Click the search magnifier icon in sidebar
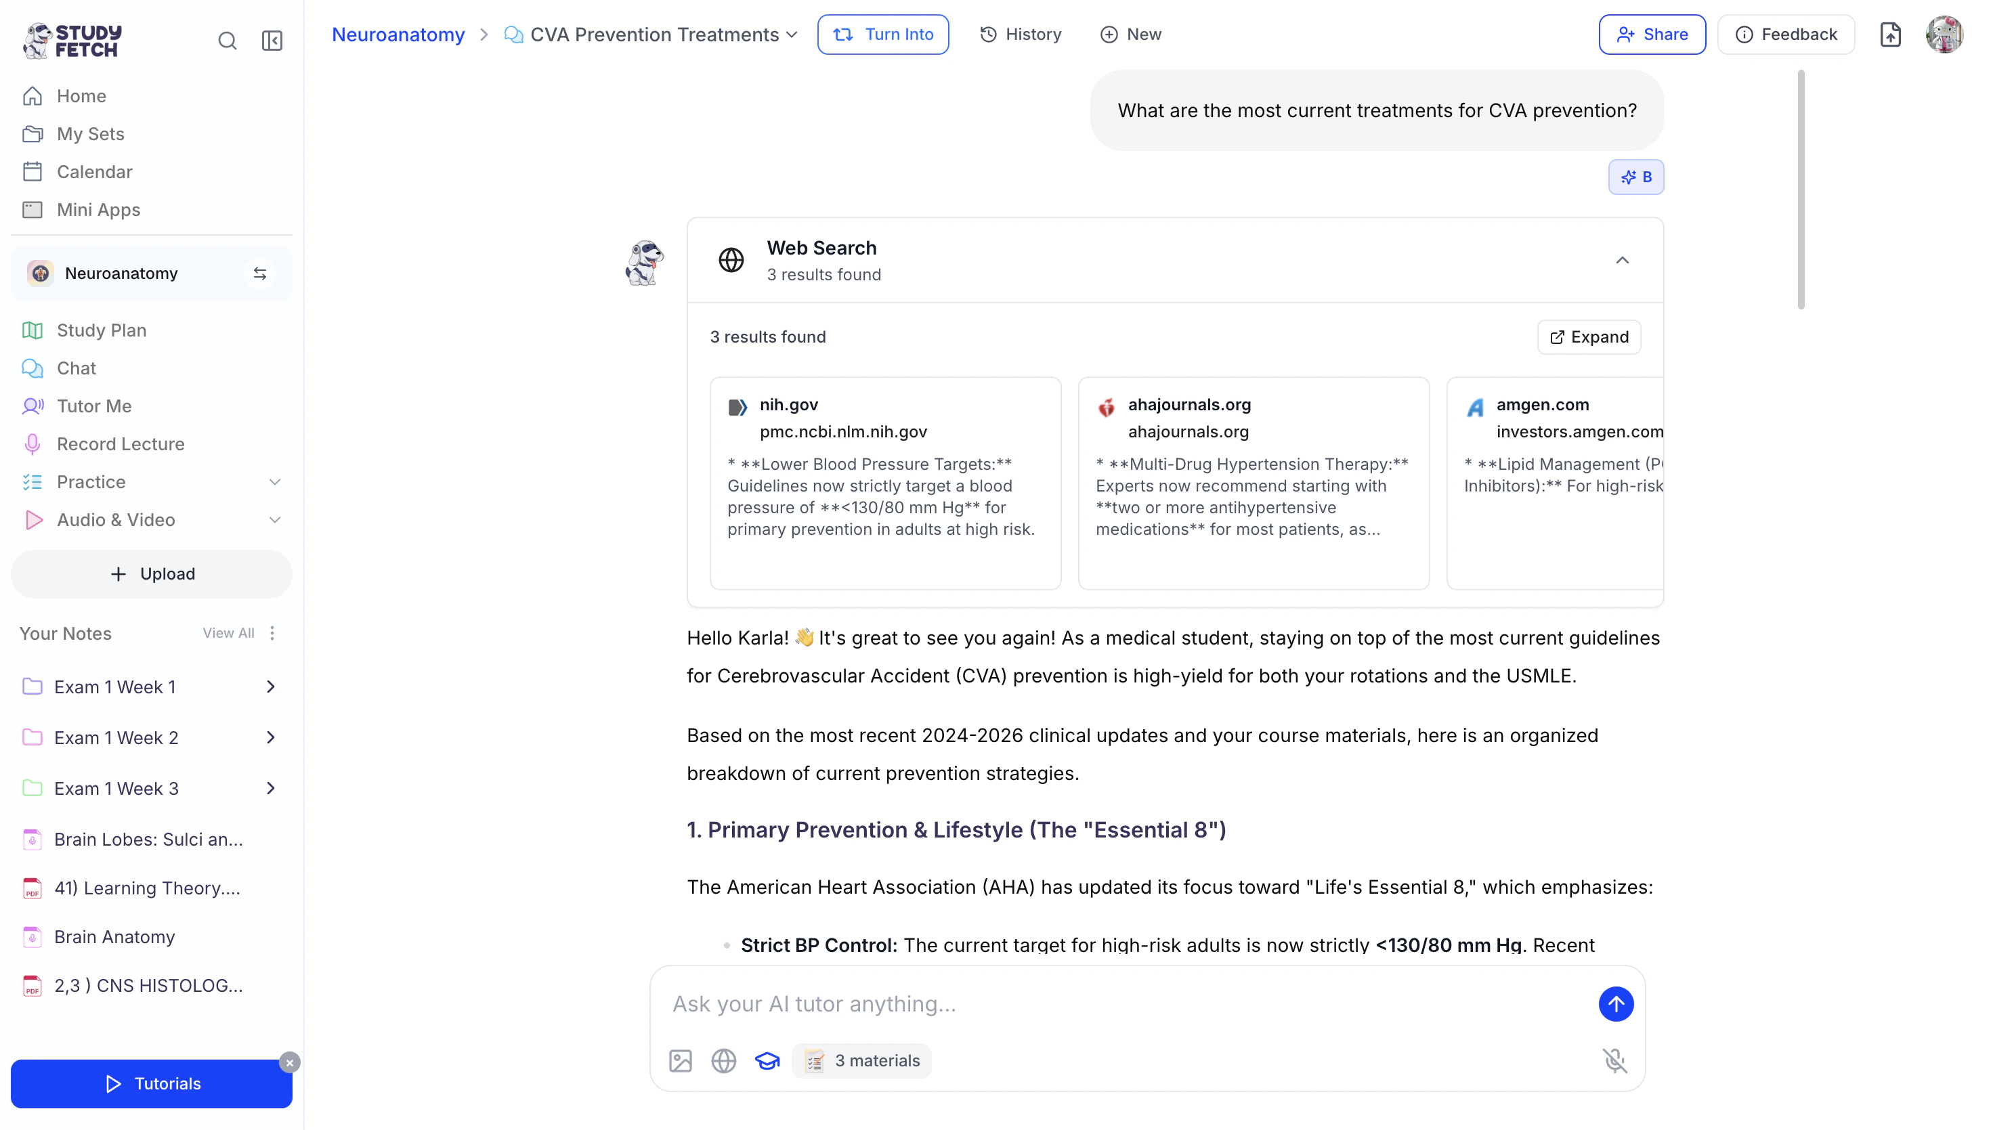This screenshot has width=1991, height=1130. click(227, 41)
